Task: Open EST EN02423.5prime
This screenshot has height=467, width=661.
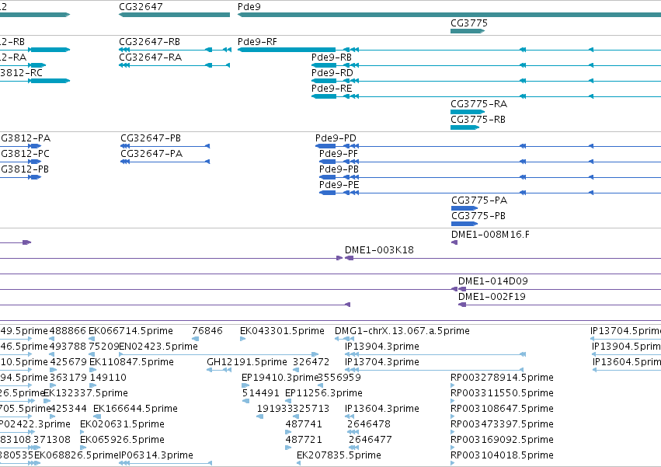Action: point(158,347)
